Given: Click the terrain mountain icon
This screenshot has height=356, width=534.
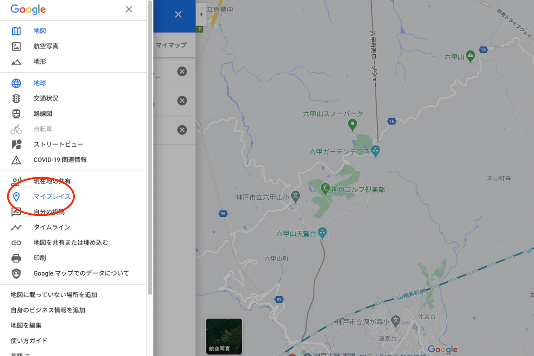Looking at the screenshot, I should [16, 62].
